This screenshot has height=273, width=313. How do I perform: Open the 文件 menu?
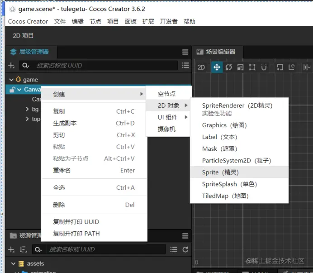pos(60,21)
